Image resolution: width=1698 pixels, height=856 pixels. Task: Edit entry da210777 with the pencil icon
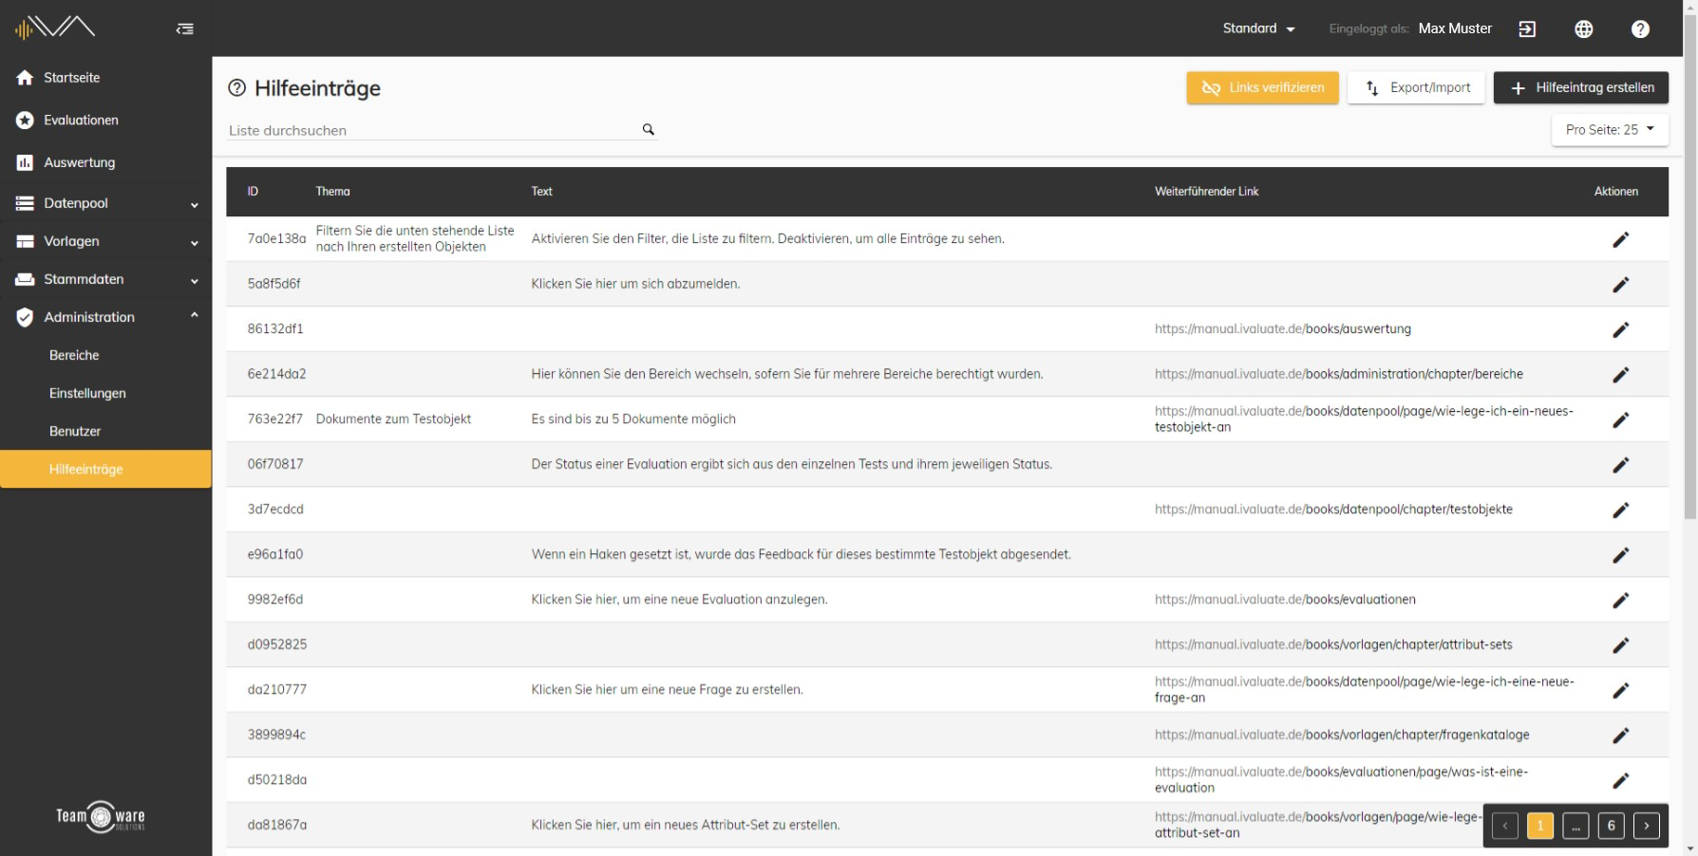(1621, 690)
